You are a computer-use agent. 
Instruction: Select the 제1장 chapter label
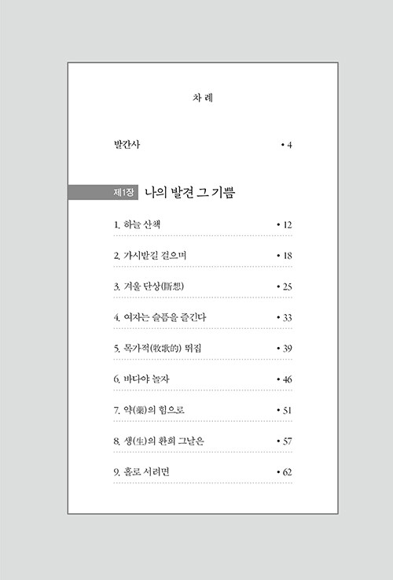(123, 192)
